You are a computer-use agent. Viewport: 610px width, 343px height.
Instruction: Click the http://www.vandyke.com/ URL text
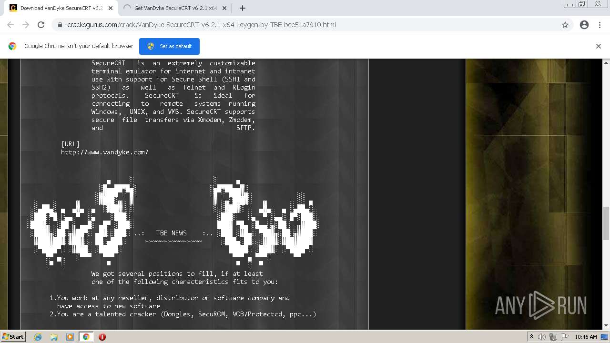tap(105, 152)
